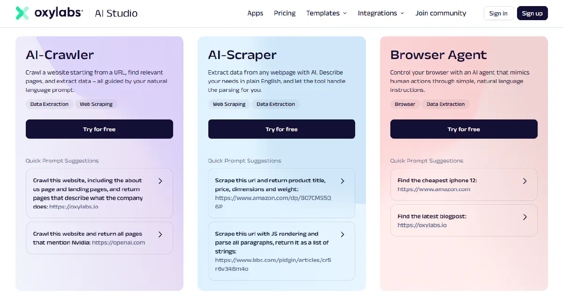Click the Join community link
Screen dimensions: 563x304
pyautogui.click(x=441, y=13)
